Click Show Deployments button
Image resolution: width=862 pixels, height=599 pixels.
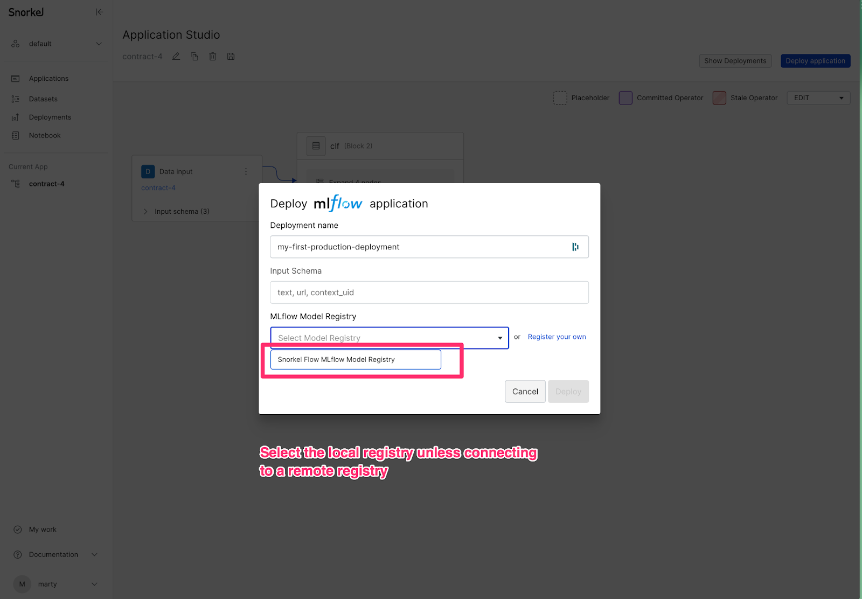click(735, 61)
